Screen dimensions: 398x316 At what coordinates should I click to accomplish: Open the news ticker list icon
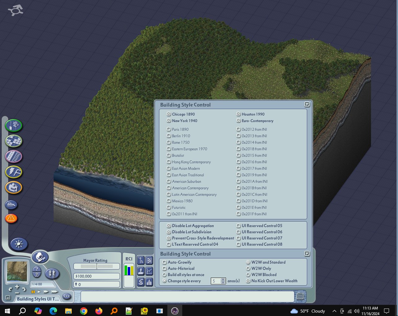[x=300, y=296]
